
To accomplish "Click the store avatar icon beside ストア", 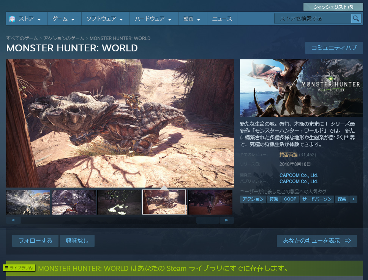I will (x=12, y=19).
